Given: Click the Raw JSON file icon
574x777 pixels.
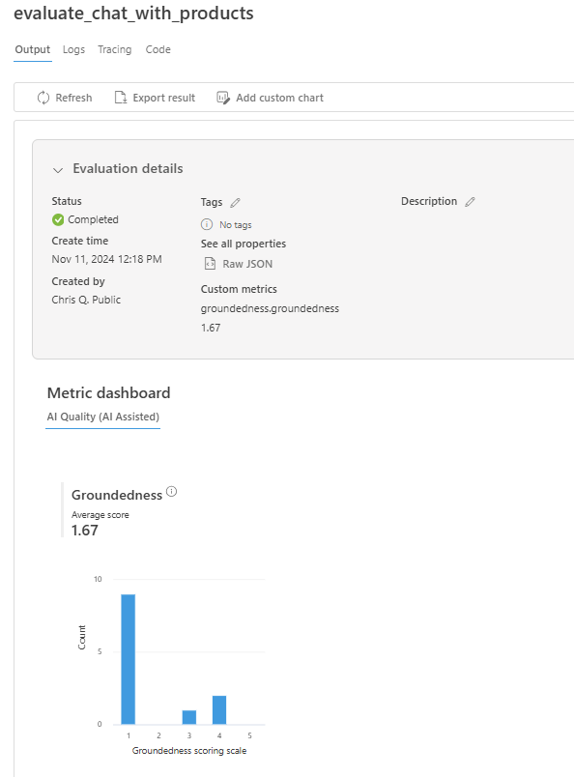Looking at the screenshot, I should pos(210,264).
